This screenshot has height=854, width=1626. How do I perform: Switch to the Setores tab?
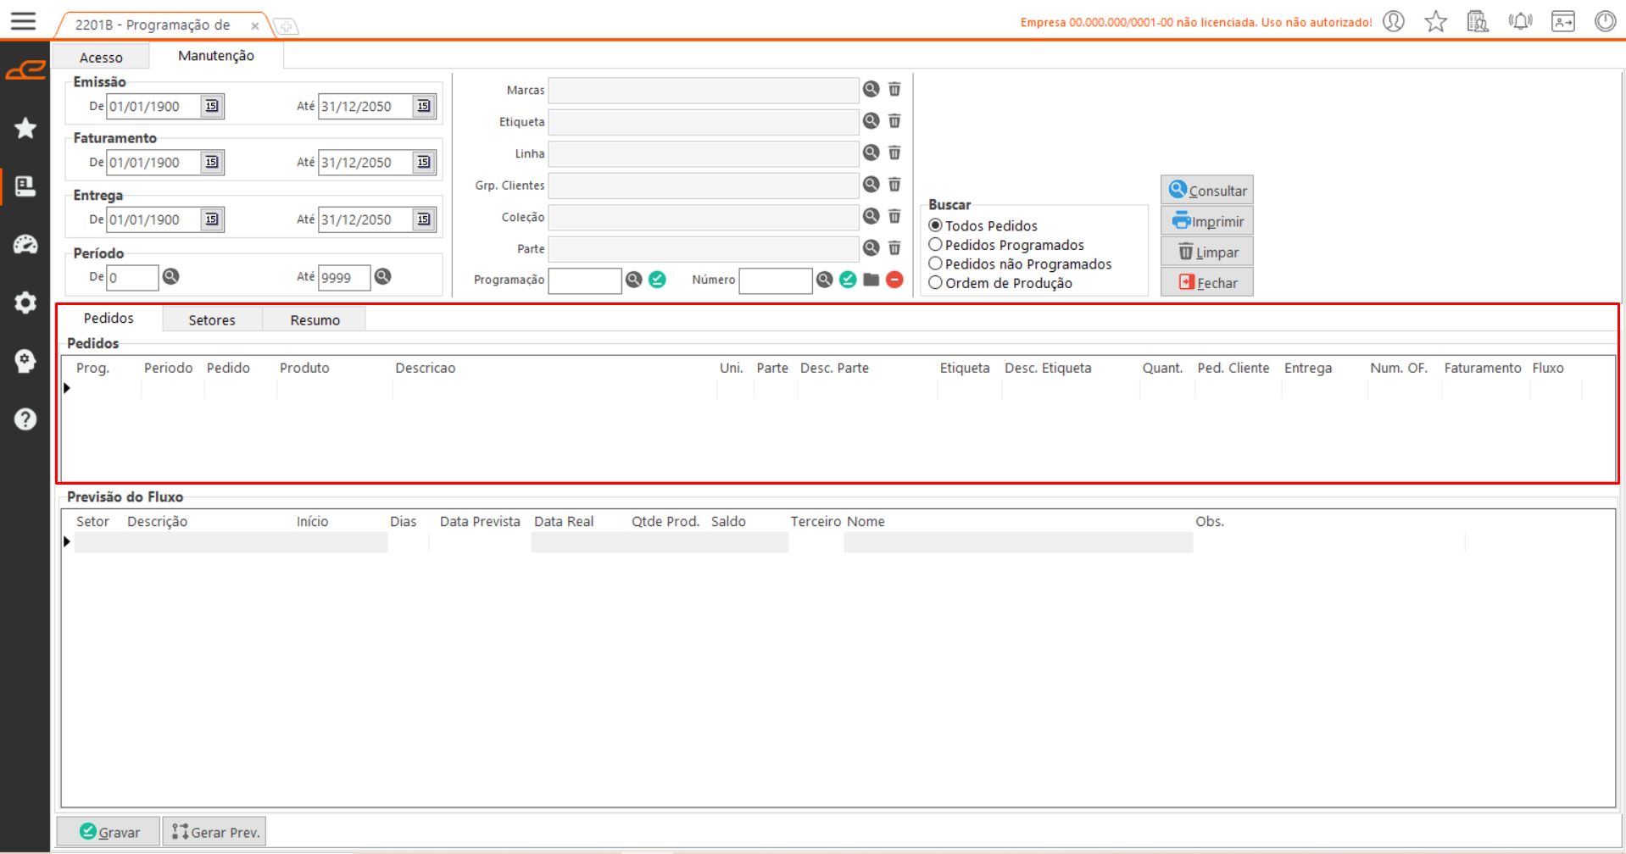tap(212, 319)
